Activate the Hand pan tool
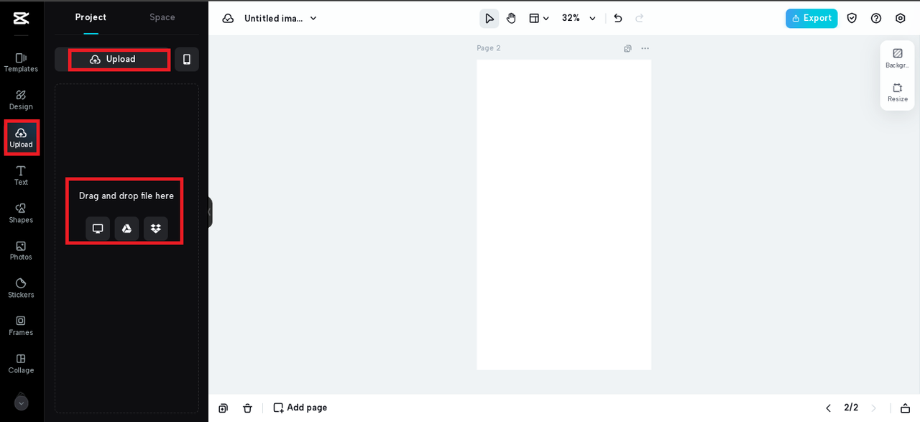Screen dimensions: 920x422 pos(511,18)
